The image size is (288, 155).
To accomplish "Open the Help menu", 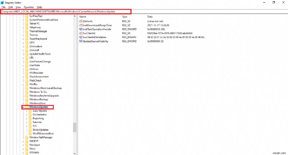I will tap(39, 7).
